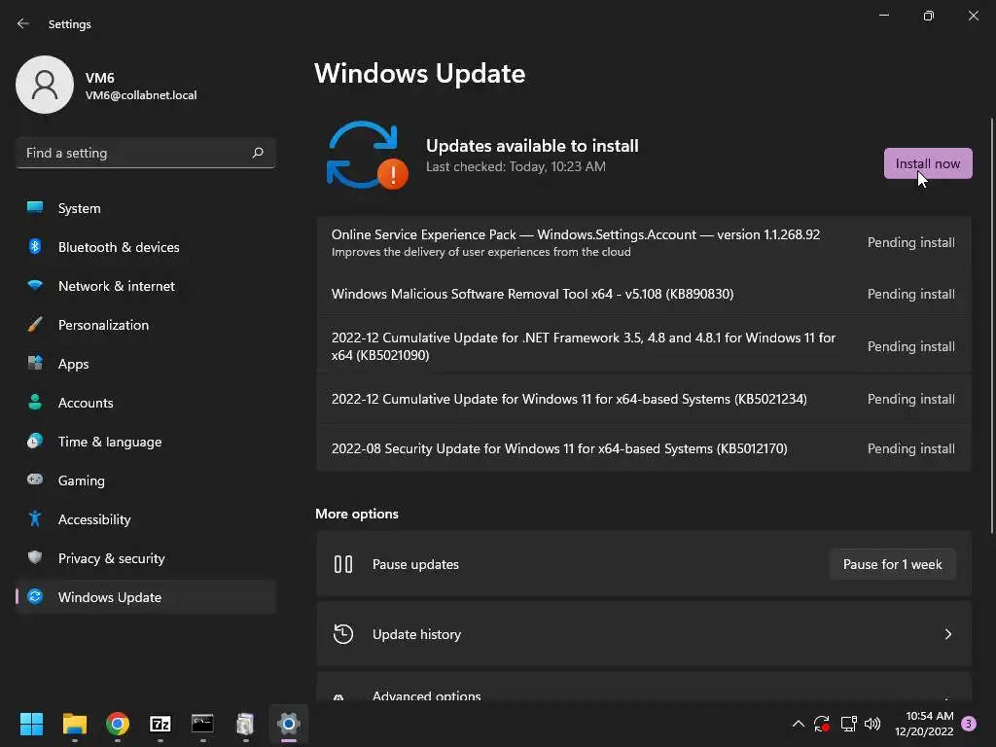This screenshot has width=996, height=747.
Task: Click the Time & language clock icon
Action: [35, 441]
